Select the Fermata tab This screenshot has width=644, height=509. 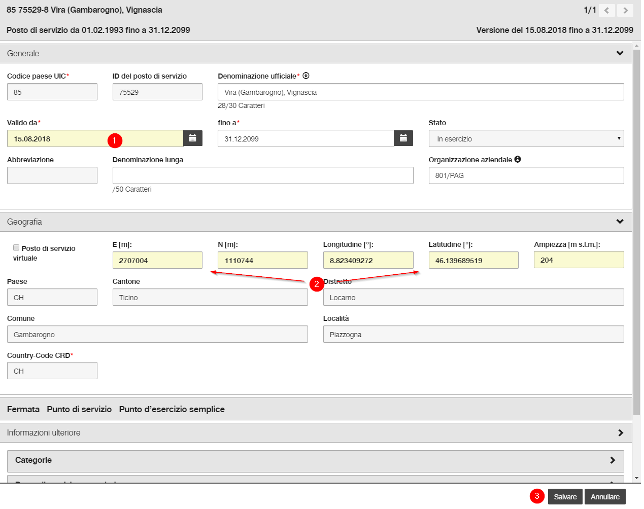(23, 409)
